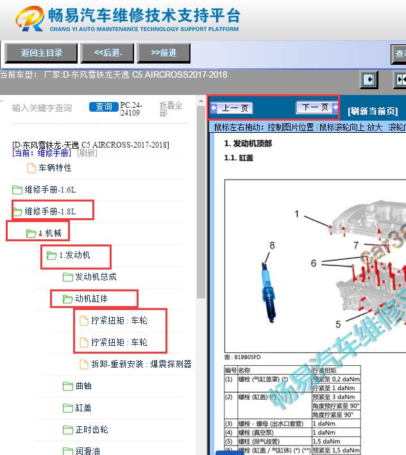
Task: Click the 畅易汽车维修技术支持平台 logo
Action: [x=128, y=19]
